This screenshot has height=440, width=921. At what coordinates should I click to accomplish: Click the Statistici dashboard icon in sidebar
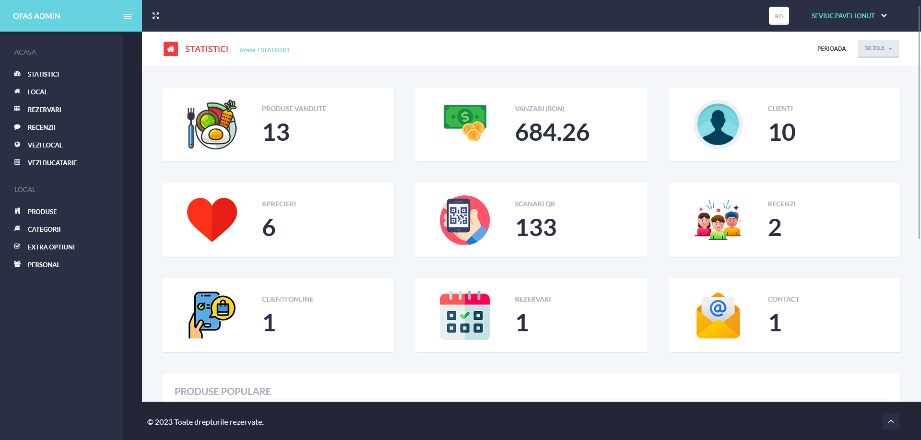(17, 74)
